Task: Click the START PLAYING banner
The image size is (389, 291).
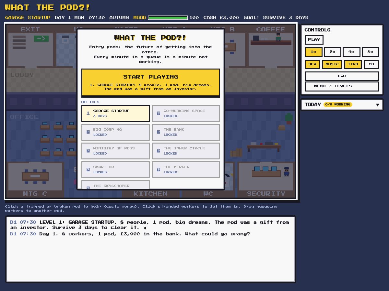Action: pos(151,82)
